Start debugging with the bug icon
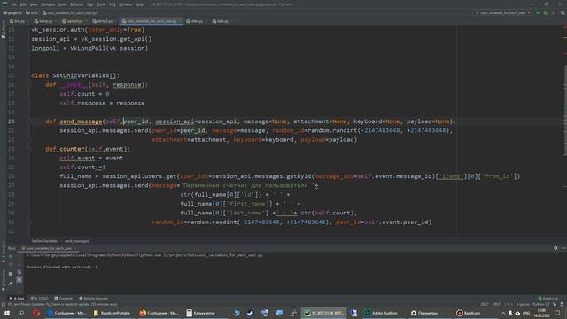Image resolution: width=567 pixels, height=319 pixels. pyautogui.click(x=546, y=12)
